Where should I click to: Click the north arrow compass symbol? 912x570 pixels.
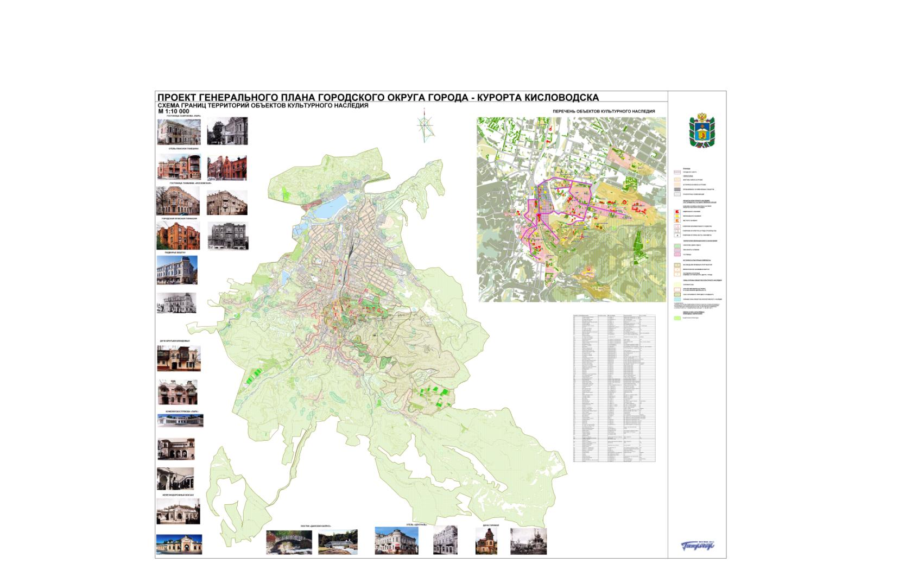pos(425,123)
